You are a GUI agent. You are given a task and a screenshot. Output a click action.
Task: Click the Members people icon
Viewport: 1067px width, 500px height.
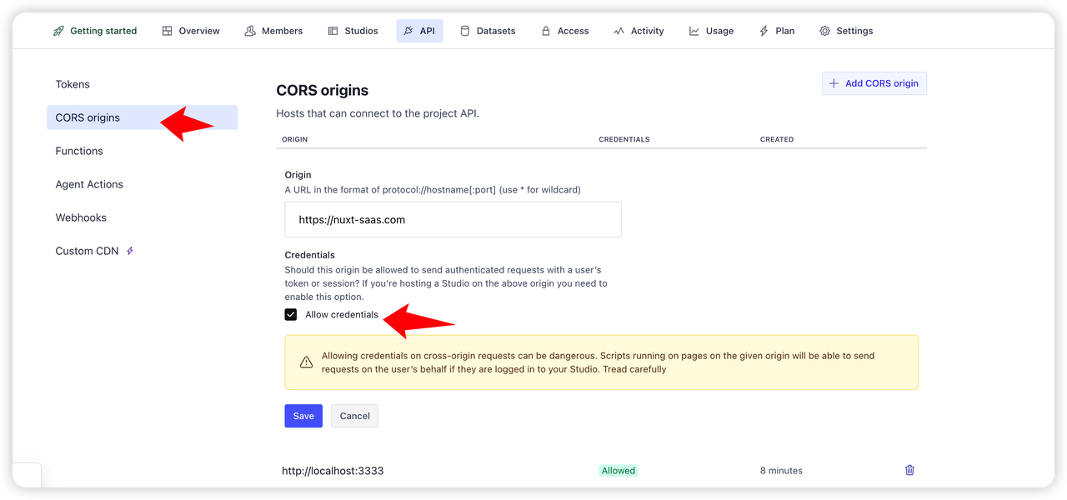[250, 31]
